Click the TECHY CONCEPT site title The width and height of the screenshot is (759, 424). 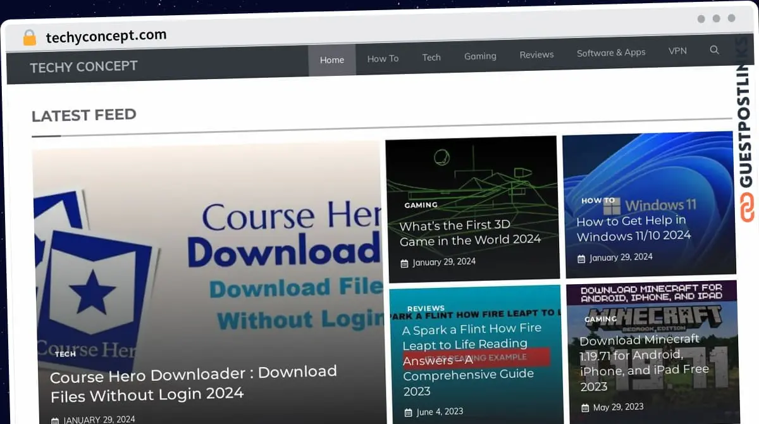pyautogui.click(x=83, y=66)
